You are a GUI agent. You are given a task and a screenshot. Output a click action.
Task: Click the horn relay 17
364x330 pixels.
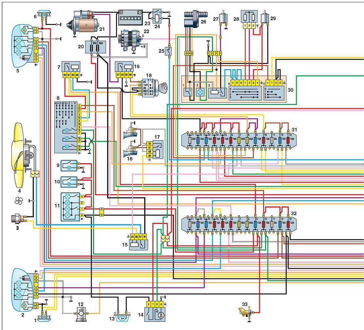pos(155,149)
